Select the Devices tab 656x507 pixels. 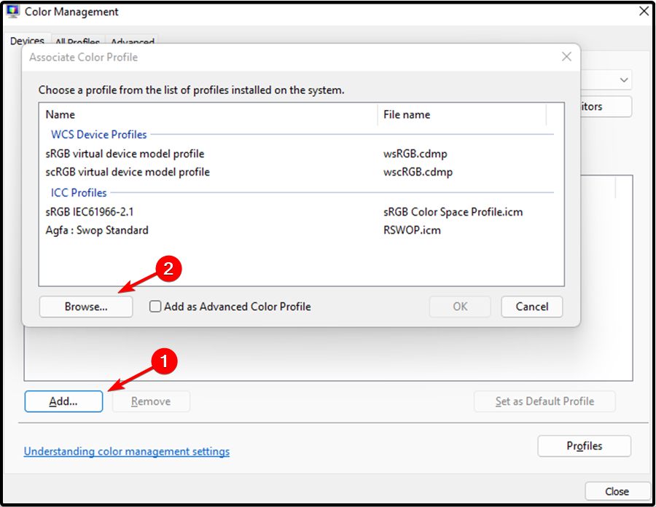(x=27, y=42)
